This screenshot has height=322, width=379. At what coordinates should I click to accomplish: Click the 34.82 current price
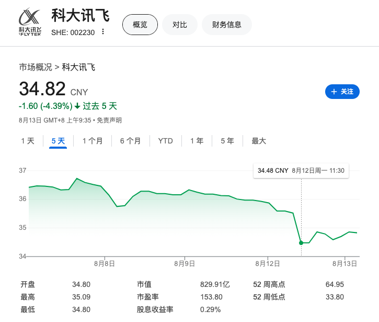[42, 88]
